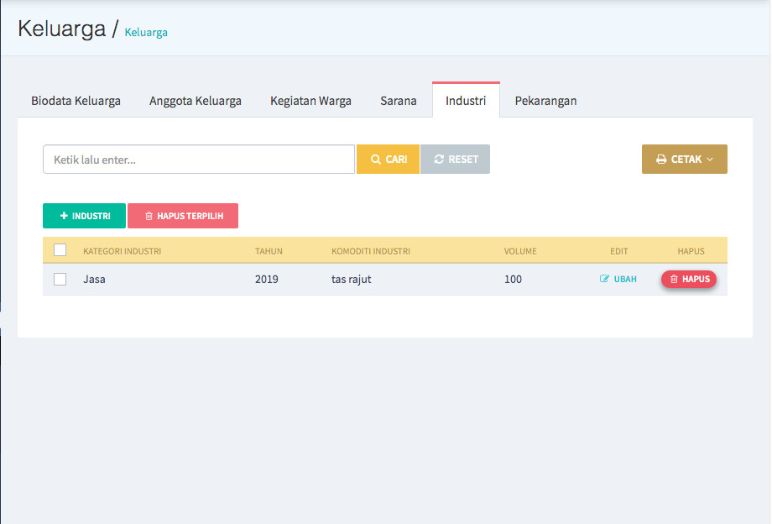Screen dimensions: 772x524
Task: Go to the Kegiatan Warga tab
Action: [310, 101]
